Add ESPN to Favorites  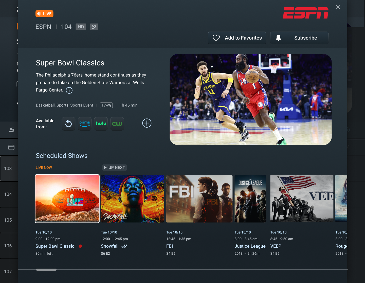[x=237, y=38]
